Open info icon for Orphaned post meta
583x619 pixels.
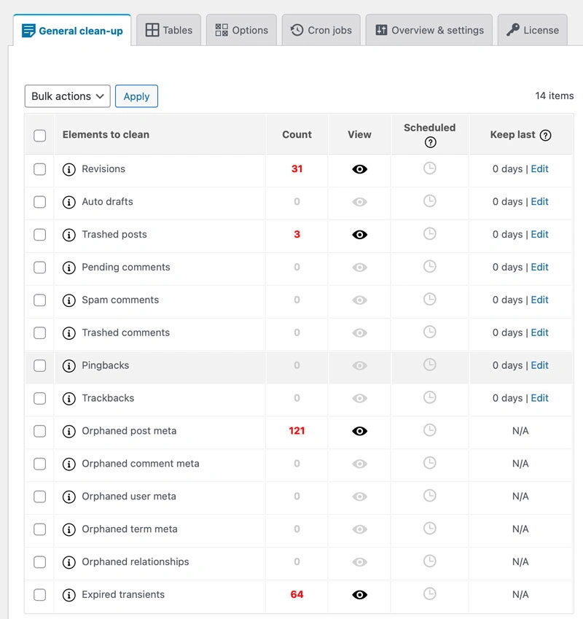[69, 432]
